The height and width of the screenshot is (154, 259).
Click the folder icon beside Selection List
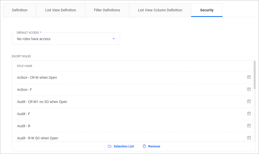tap(109, 146)
